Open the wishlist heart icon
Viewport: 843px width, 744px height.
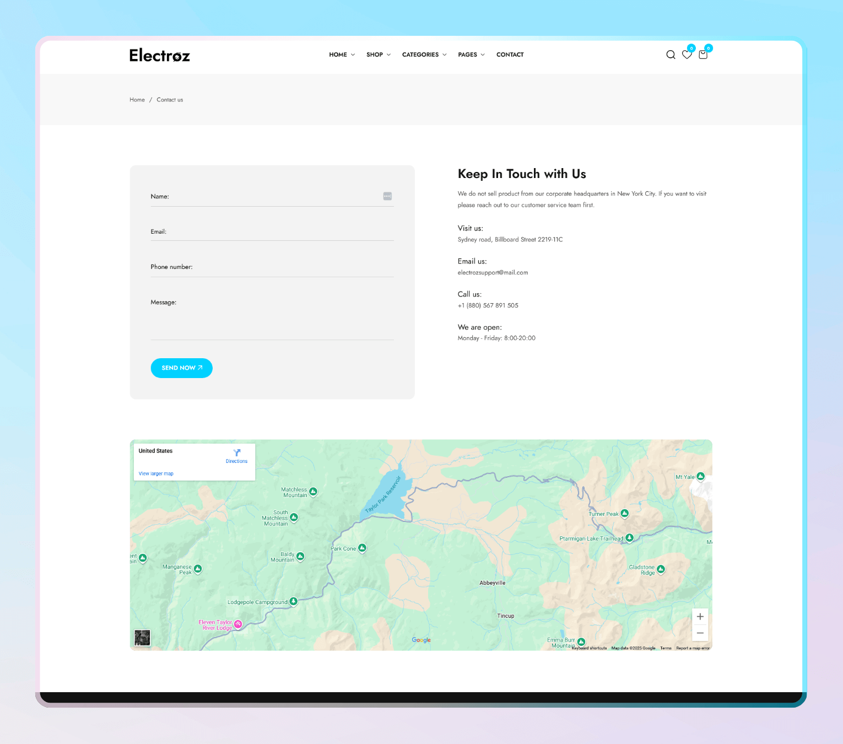pyautogui.click(x=687, y=55)
